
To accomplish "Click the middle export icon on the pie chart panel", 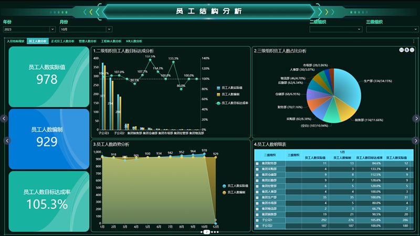I will (406, 50).
